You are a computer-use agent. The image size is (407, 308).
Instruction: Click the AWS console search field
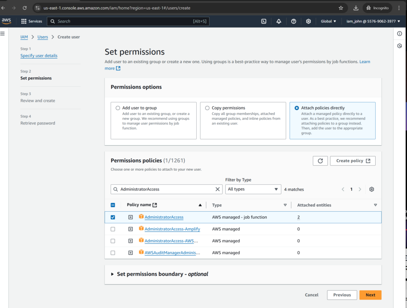click(123, 21)
